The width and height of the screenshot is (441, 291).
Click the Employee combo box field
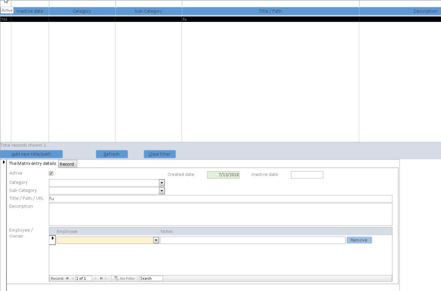[x=105, y=240]
